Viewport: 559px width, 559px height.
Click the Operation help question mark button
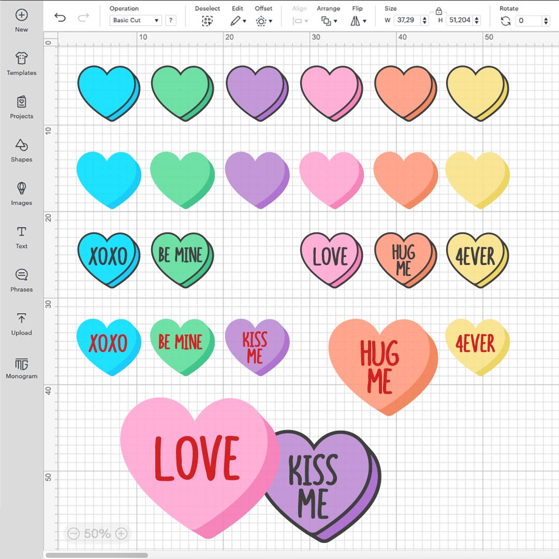point(171,21)
